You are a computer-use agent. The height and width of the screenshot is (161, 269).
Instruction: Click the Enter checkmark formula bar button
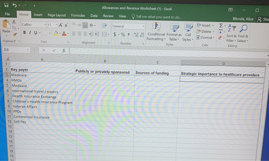54,50
